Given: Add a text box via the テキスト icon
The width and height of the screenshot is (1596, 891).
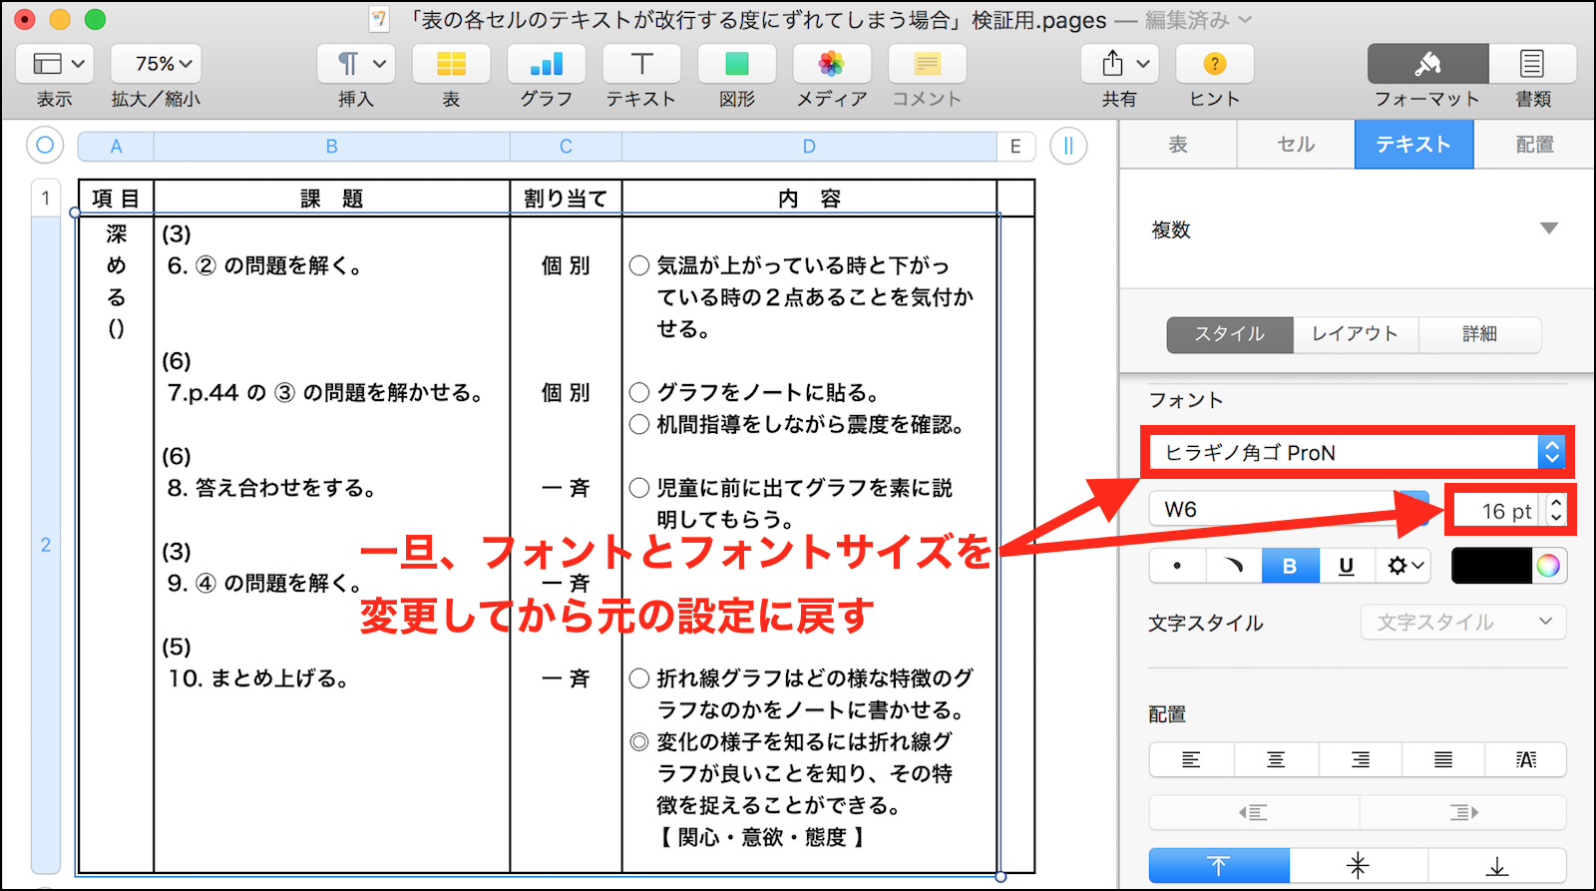Looking at the screenshot, I should (x=641, y=65).
